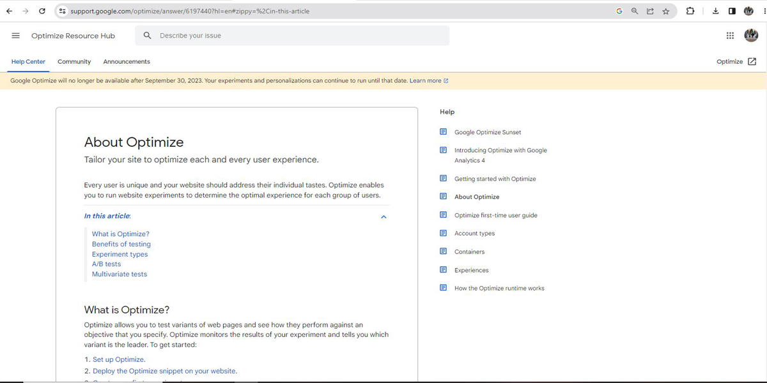This screenshot has width=767, height=383.
Task: Open the "Account types" help article
Action: tap(474, 234)
